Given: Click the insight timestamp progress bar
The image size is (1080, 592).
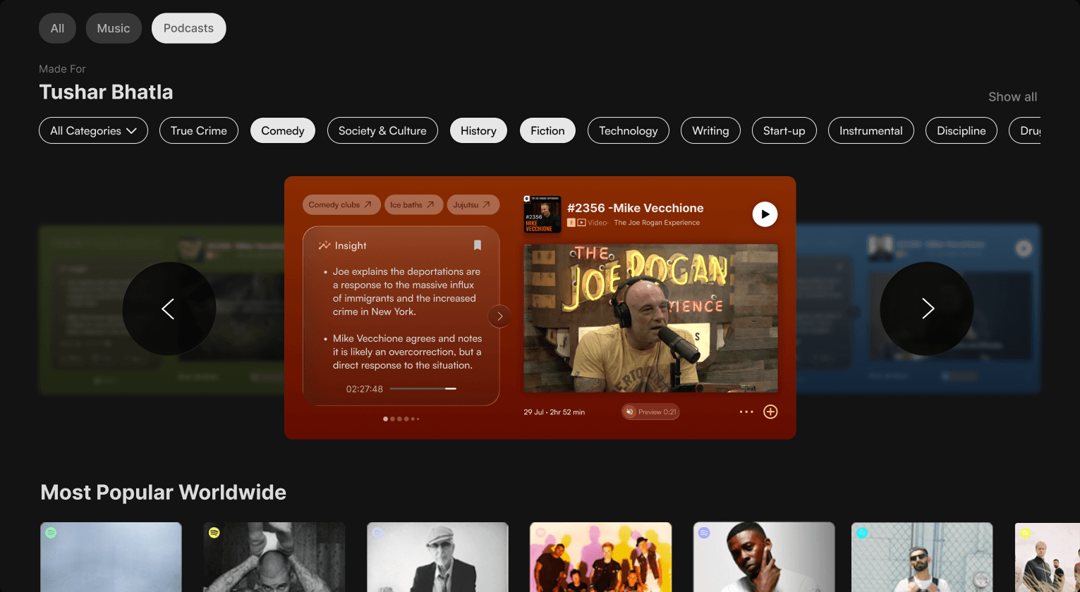Looking at the screenshot, I should click(x=423, y=388).
